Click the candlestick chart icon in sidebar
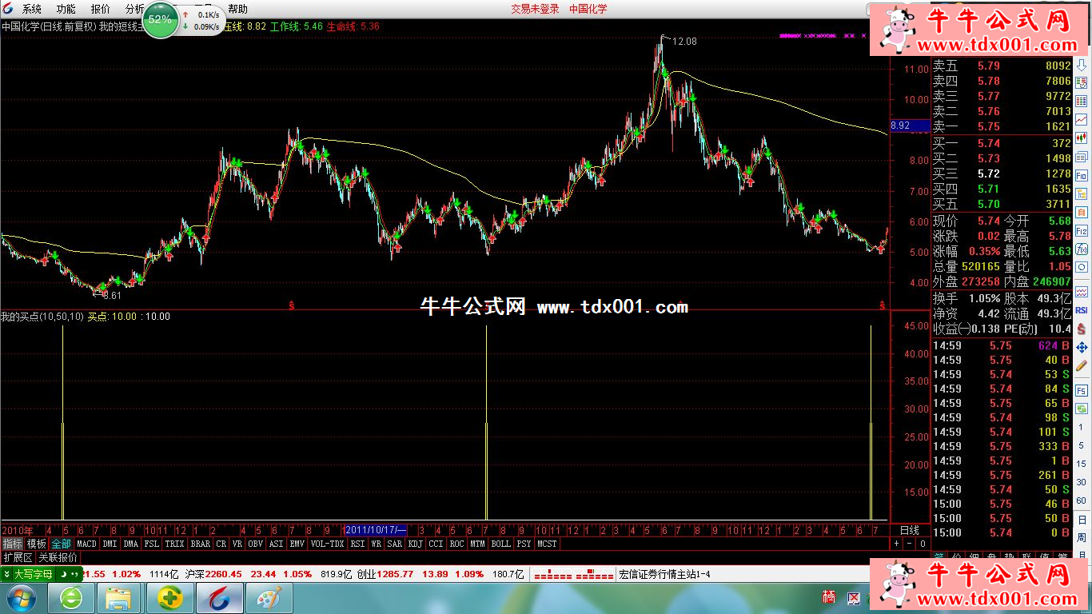Screen dimensions: 1092x614 [1082, 138]
